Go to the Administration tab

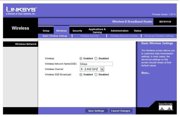pyautogui.click(x=120, y=31)
